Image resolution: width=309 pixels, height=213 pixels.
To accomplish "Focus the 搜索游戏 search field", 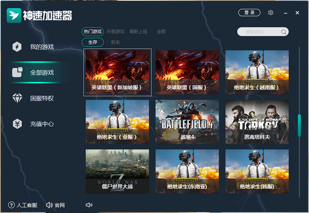I will tap(263, 32).
